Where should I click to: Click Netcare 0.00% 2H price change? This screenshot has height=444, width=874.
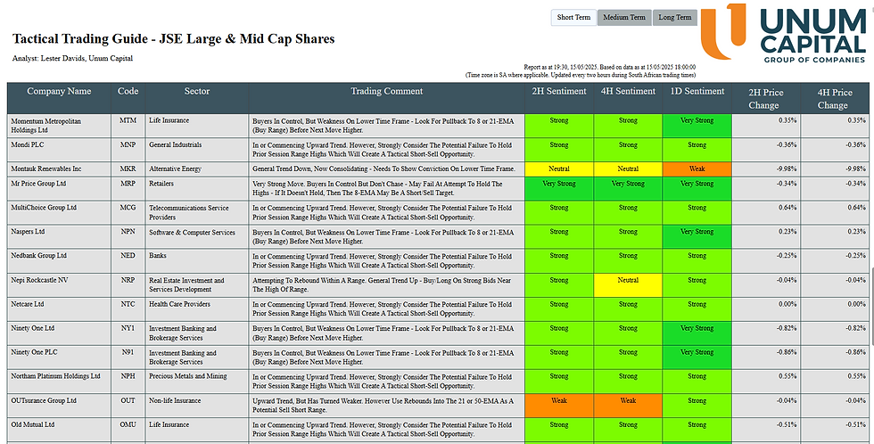[787, 304]
